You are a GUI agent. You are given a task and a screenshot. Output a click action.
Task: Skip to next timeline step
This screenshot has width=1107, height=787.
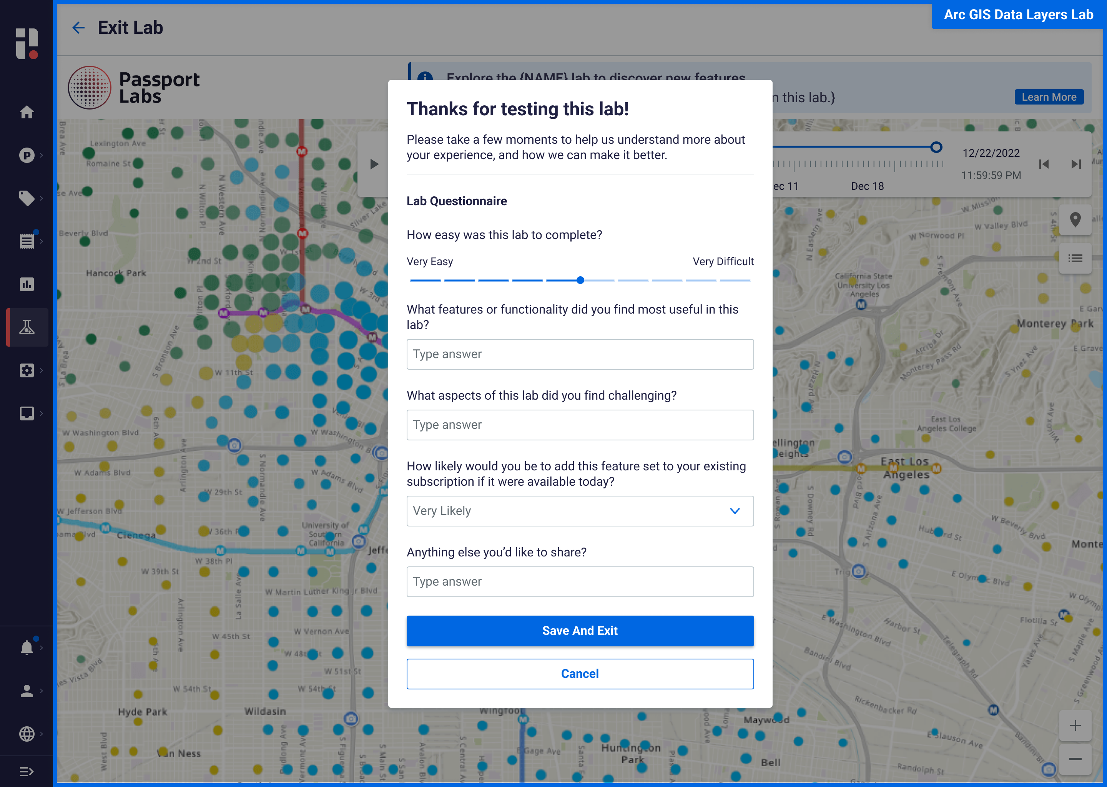pos(1076,164)
